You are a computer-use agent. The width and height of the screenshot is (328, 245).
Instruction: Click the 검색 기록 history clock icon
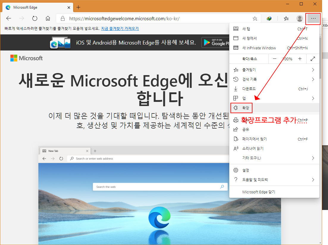tap(236, 79)
